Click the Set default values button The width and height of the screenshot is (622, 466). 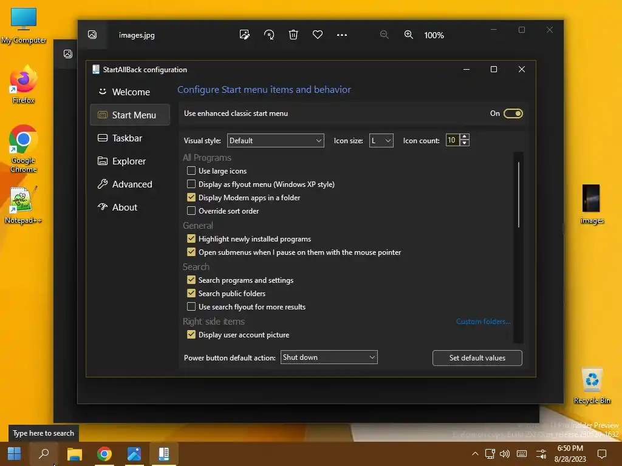tap(477, 358)
